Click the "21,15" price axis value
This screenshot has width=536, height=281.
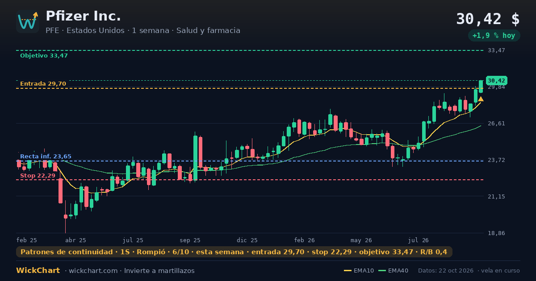496,197
